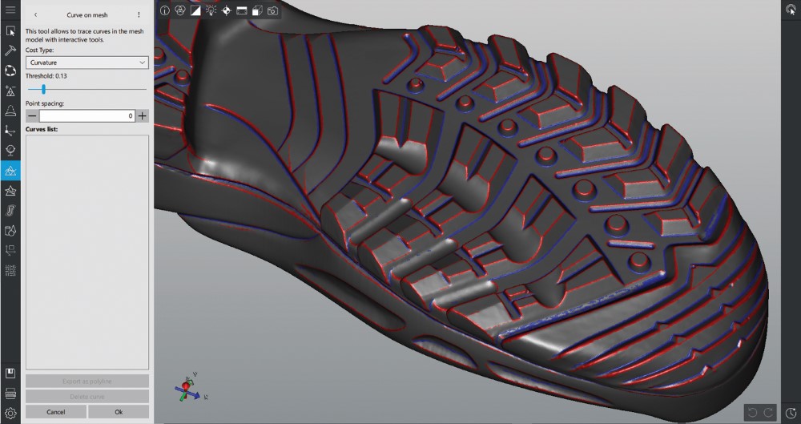This screenshot has width=801, height=424.
Task: Open the Cost Type Curvature dropdown
Action: click(x=87, y=62)
